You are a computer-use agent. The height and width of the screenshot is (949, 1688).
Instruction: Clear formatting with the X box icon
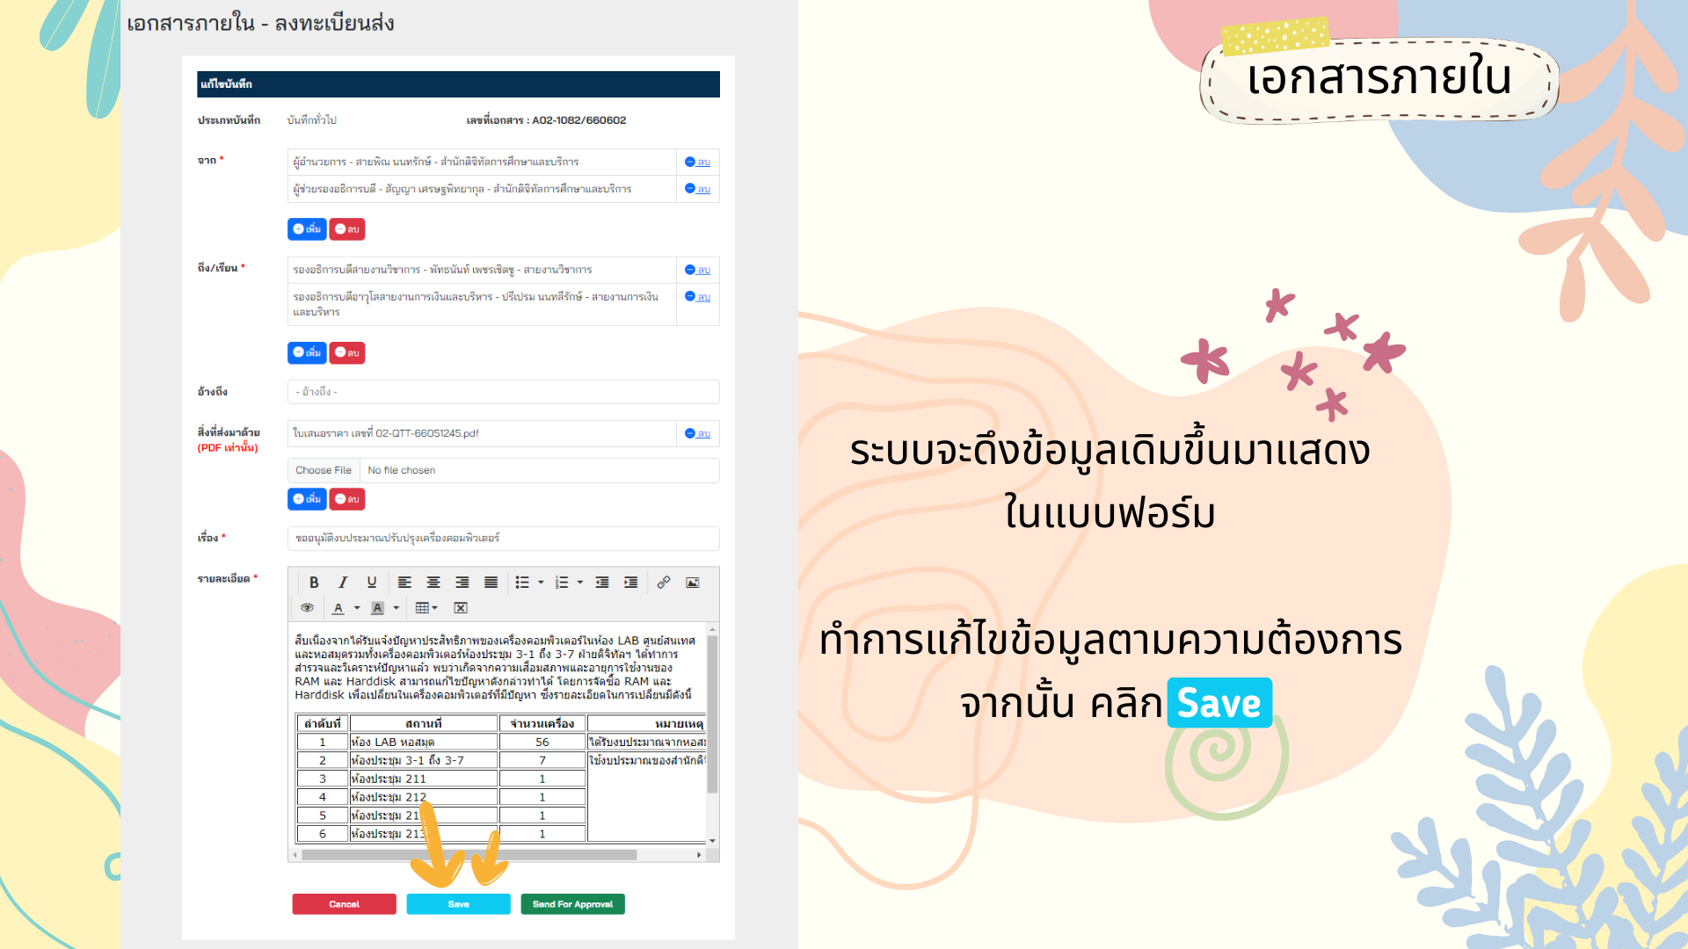pyautogui.click(x=461, y=608)
